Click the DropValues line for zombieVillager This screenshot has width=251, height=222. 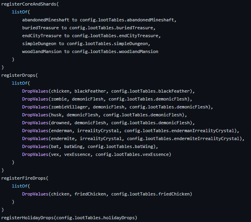click(x=117, y=107)
